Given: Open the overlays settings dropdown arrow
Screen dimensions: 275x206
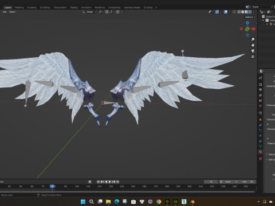Looking at the screenshot, I should (x=229, y=12).
